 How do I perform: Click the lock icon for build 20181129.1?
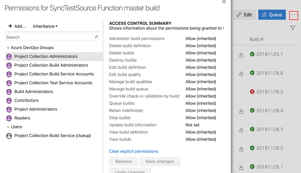(x=241, y=55)
